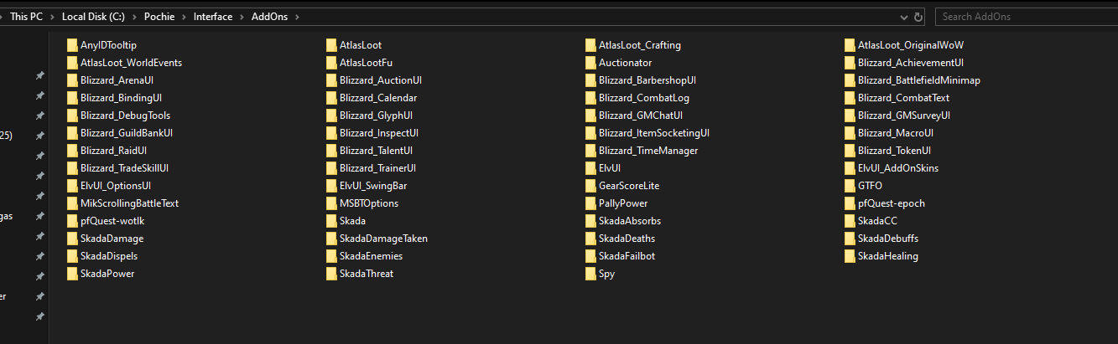This screenshot has height=344, width=1118.
Task: Select the Blizzard_TimeManager folder name
Action: point(648,151)
